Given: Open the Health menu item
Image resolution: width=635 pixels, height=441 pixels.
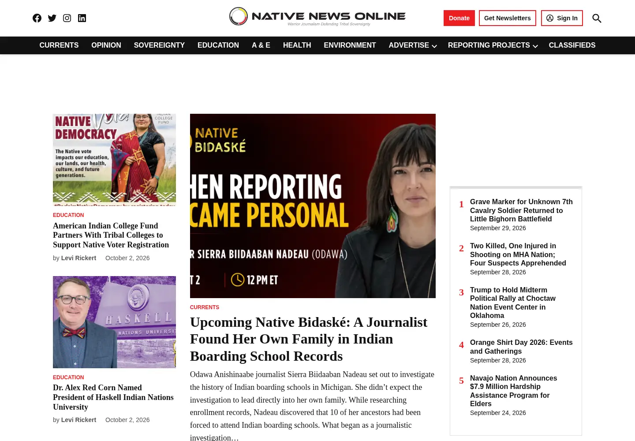Looking at the screenshot, I should (297, 45).
